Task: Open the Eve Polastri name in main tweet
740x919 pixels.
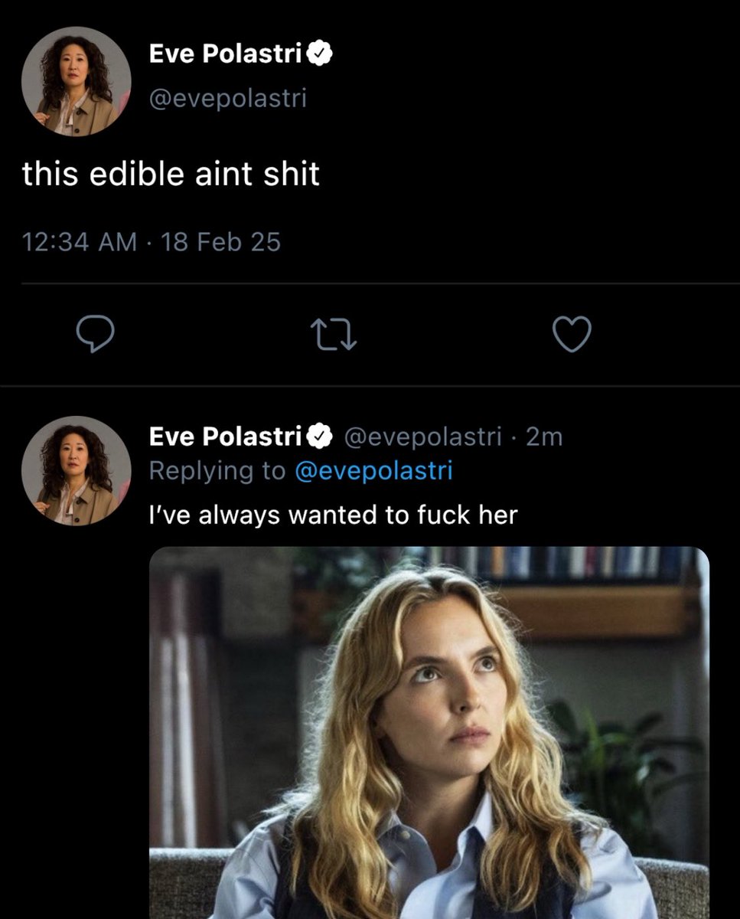Action: tap(227, 55)
